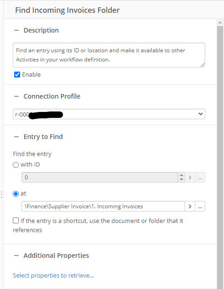Screen dimensions: 224x289
Task: Open the Connection Profile dropdown
Action: (109, 114)
